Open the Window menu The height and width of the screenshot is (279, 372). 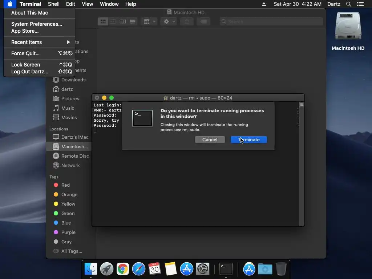(x=109, y=4)
